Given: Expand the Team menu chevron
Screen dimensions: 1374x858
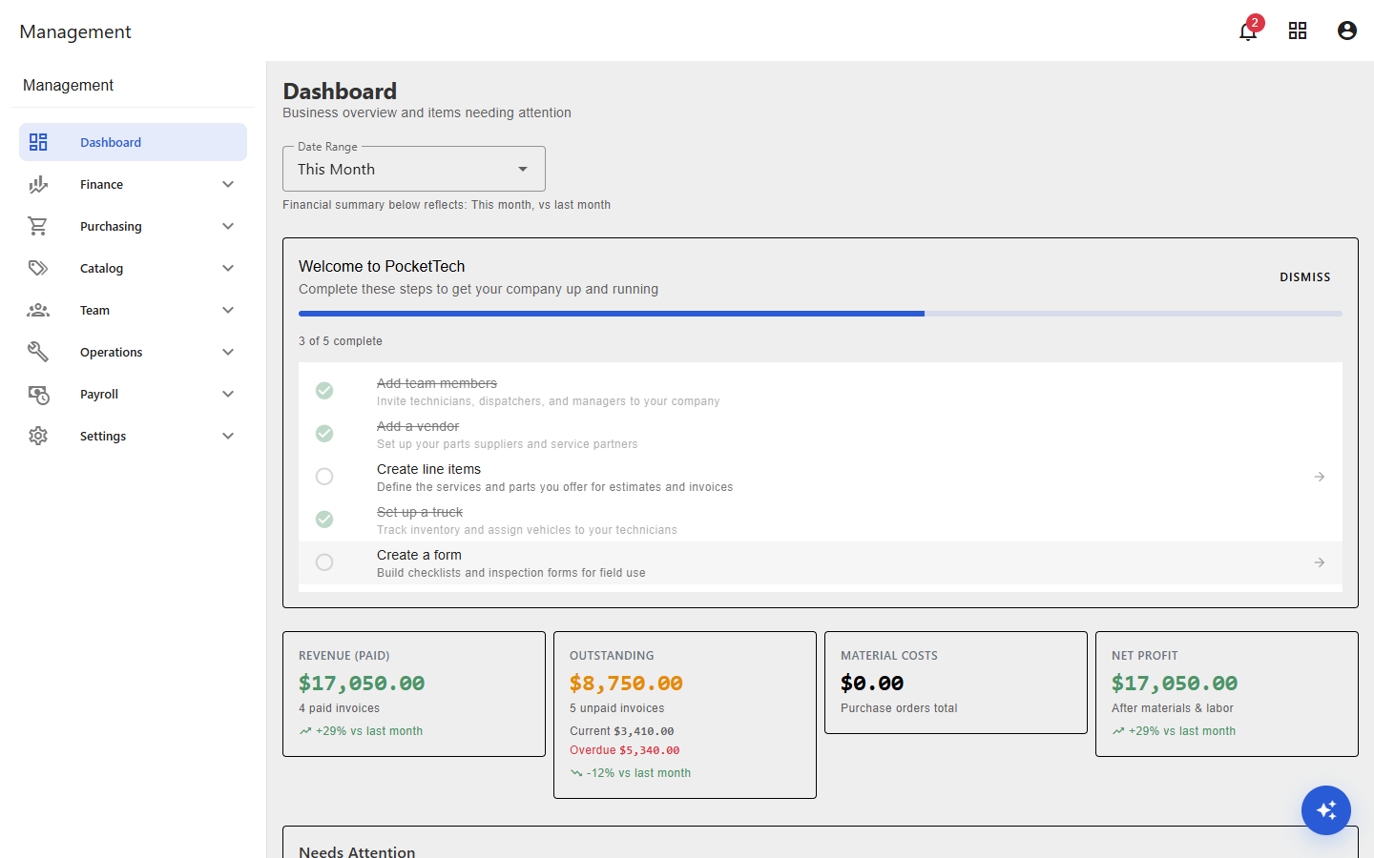Looking at the screenshot, I should [228, 310].
